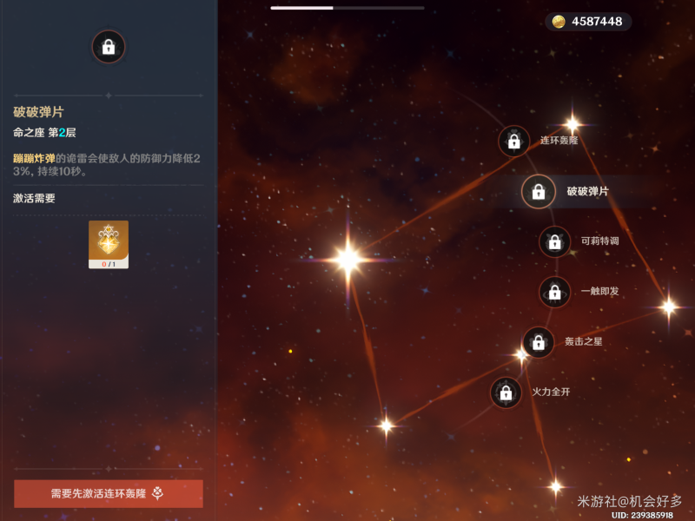The image size is (695, 521).
Task: Click the 可莉特调 constellation label
Action: [x=599, y=241]
